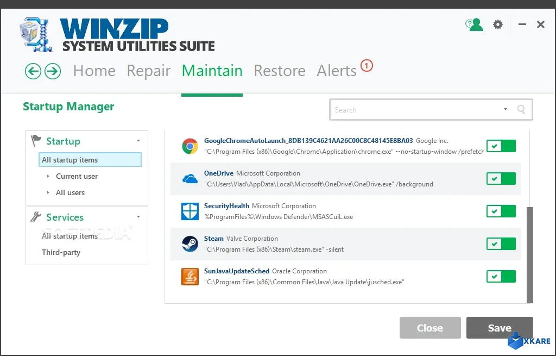This screenshot has height=356, width=556.
Task: Open the Alerts tab
Action: [x=337, y=71]
